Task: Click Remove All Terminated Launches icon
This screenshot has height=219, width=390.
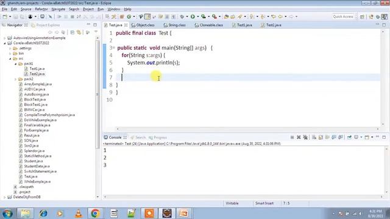Action: point(305,137)
